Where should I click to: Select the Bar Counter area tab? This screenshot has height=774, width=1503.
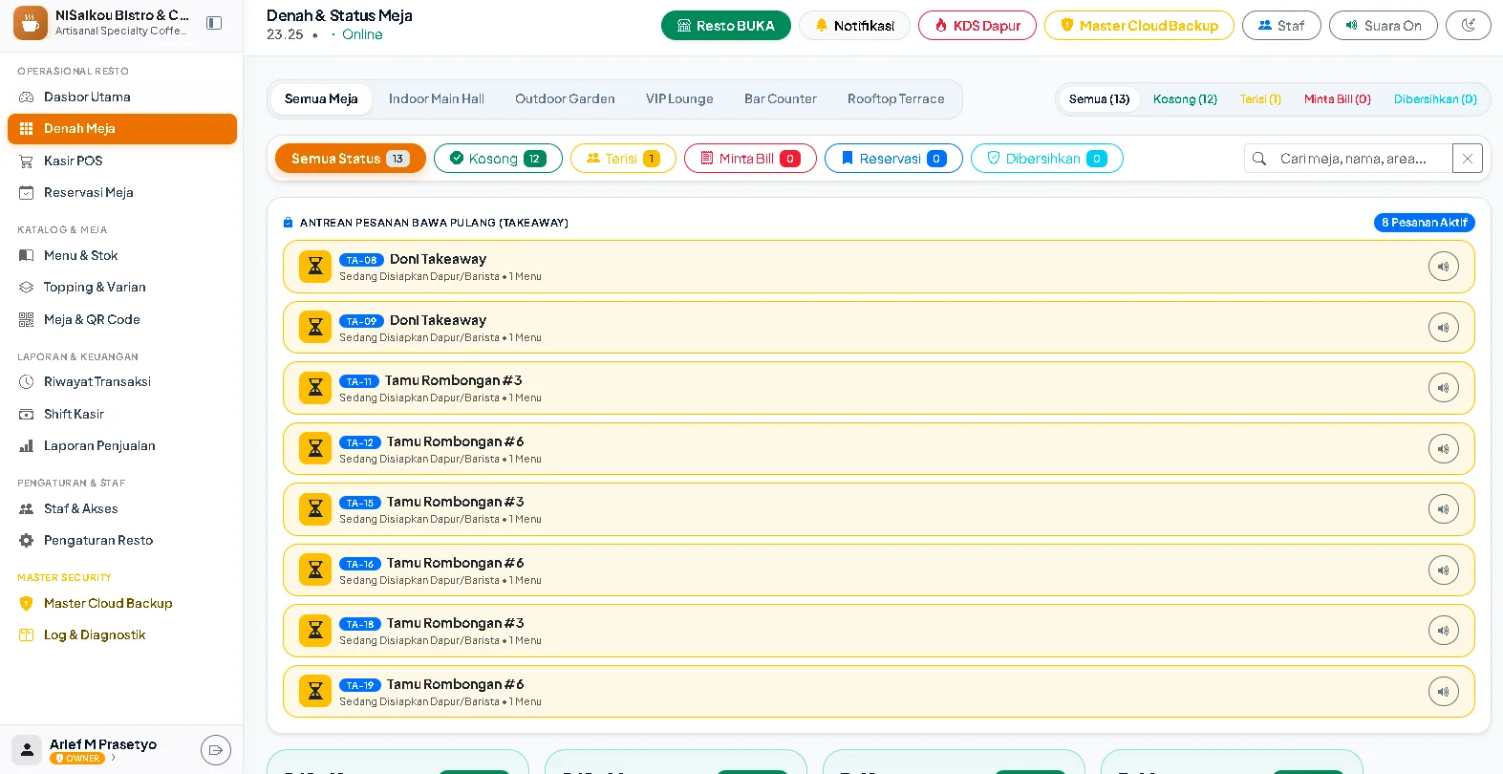pos(781,99)
